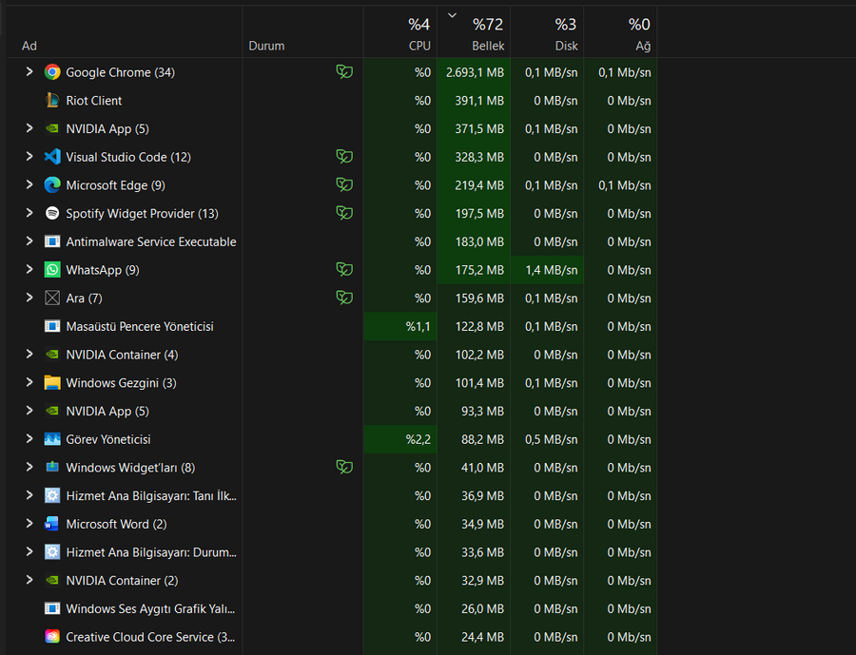
Task: Select the NVIDIA Container (2) row
Action: pyautogui.click(x=332, y=580)
